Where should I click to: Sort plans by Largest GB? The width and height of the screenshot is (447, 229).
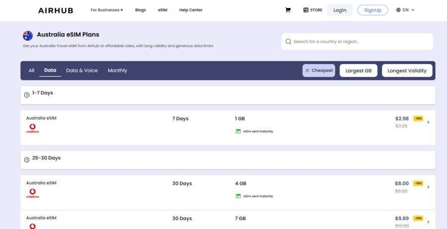358,70
